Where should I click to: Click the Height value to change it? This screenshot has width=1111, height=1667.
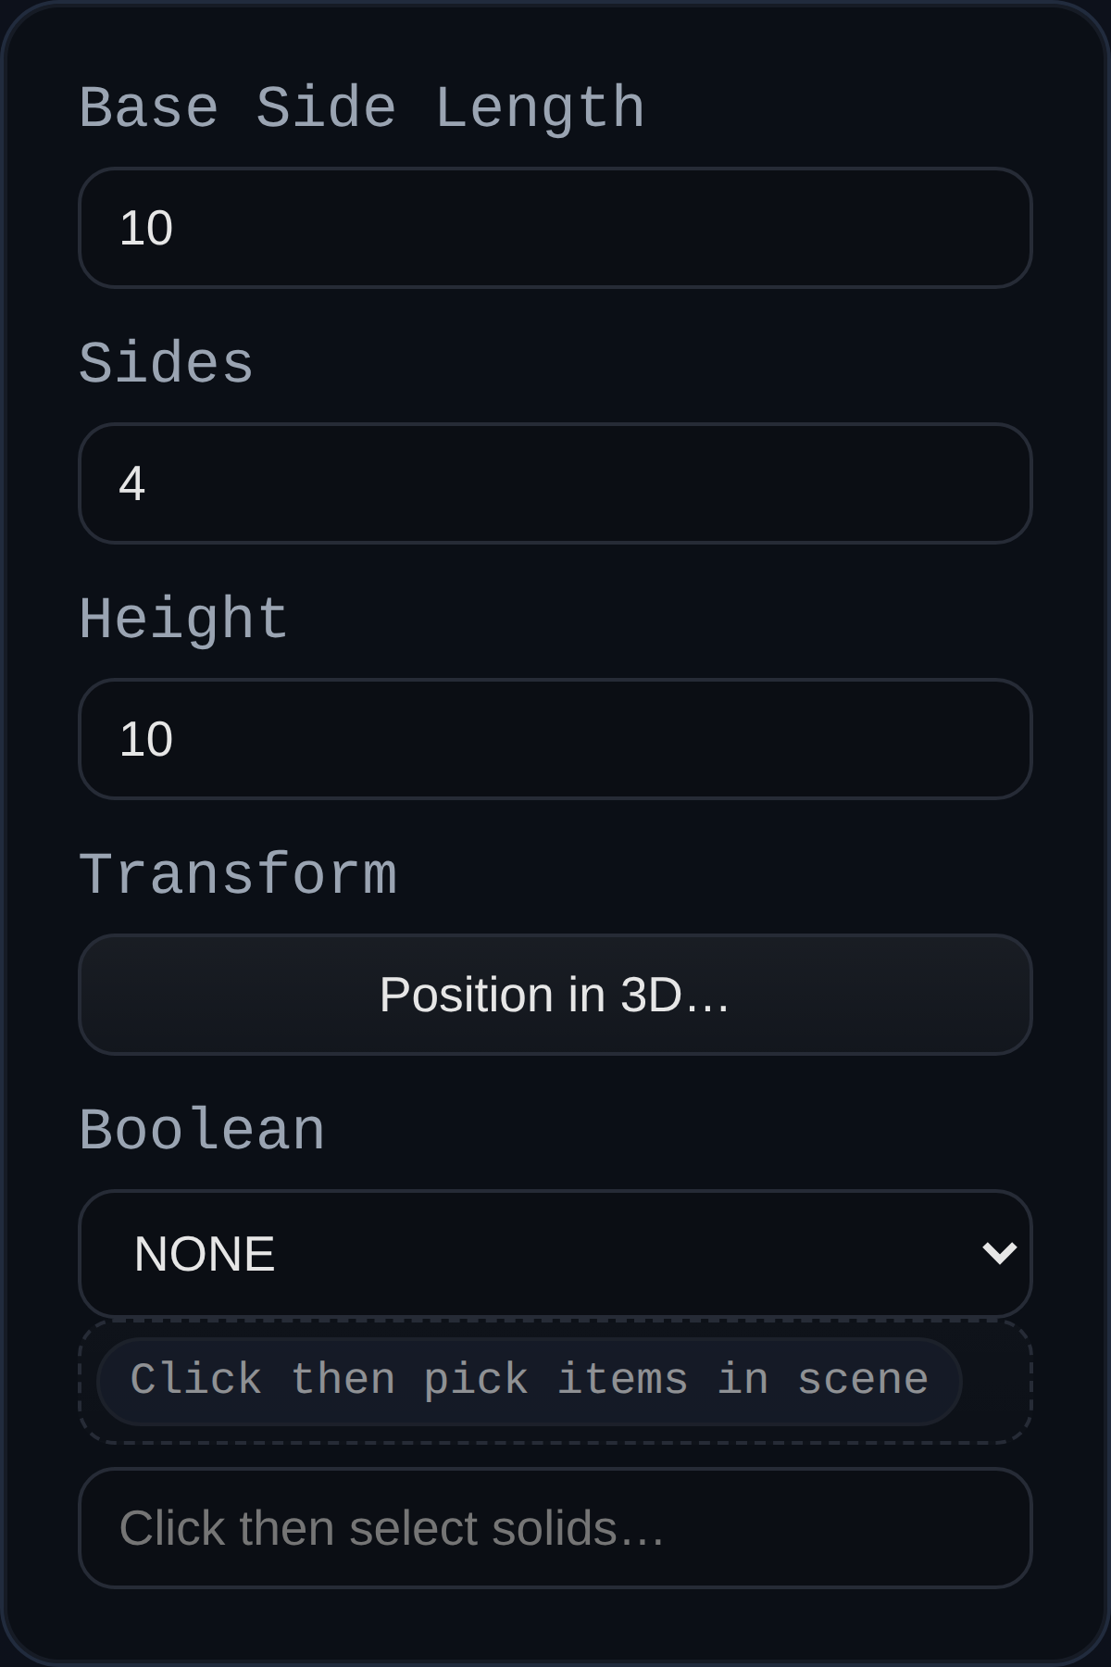[x=555, y=738]
